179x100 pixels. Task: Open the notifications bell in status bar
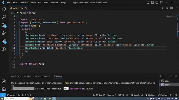[176, 95]
